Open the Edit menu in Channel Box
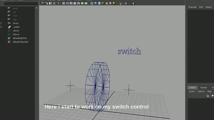 [x=201, y=7]
